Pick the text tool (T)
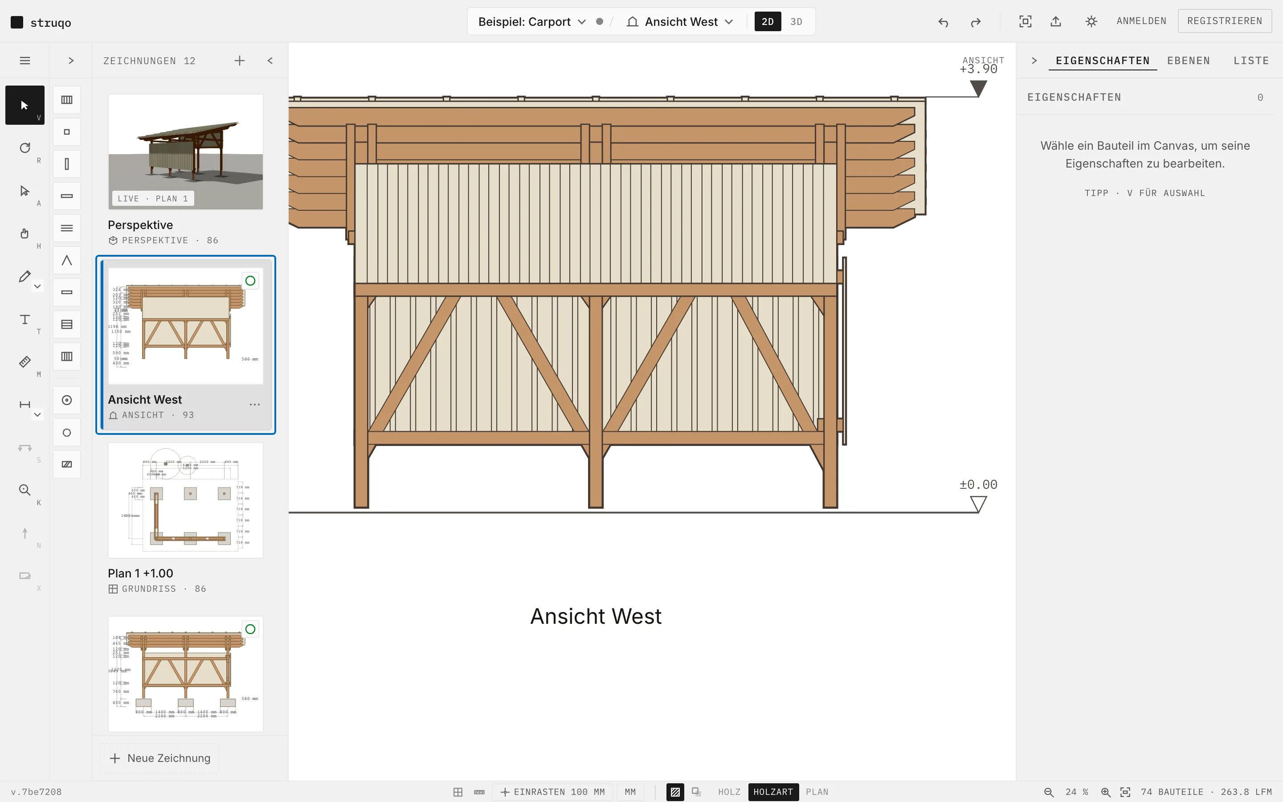The height and width of the screenshot is (802, 1283). (25, 319)
